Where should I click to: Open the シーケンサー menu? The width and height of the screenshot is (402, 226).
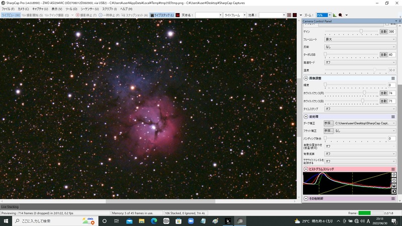[89, 9]
